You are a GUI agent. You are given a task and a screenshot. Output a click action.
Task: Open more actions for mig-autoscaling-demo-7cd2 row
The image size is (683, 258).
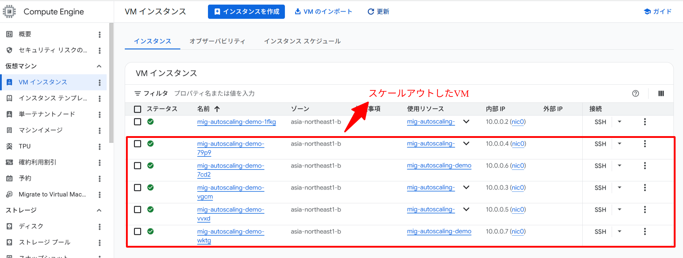(x=645, y=166)
